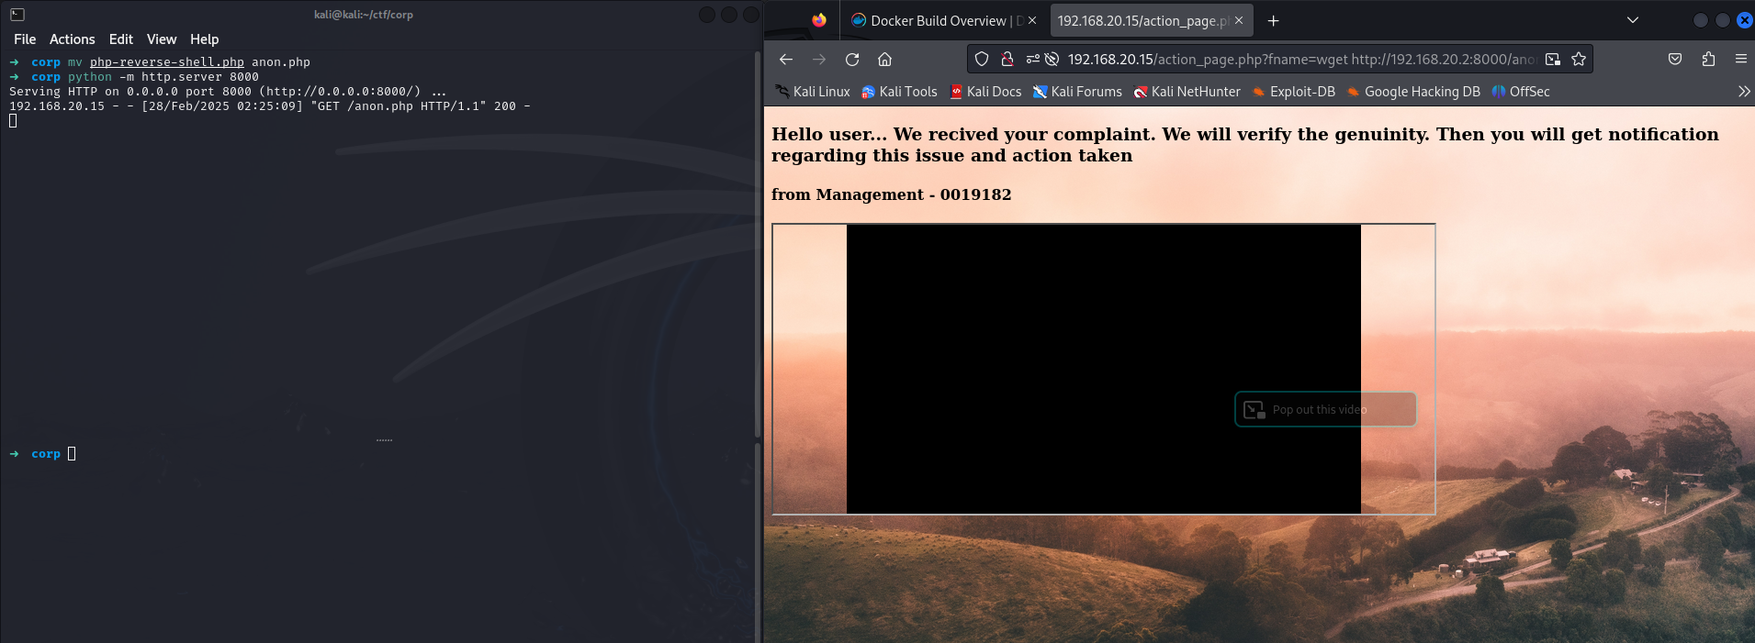Show more bookmarks overflow chevron

(1744, 92)
